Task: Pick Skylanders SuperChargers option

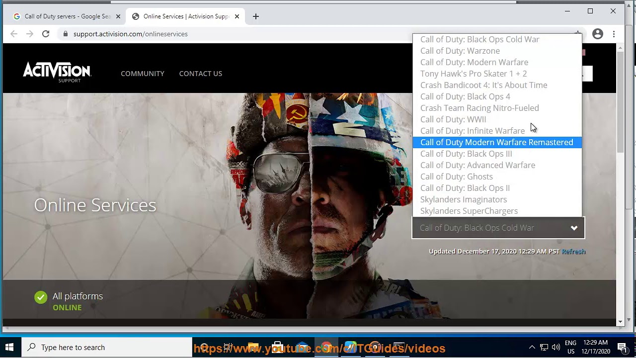Action: (497, 211)
